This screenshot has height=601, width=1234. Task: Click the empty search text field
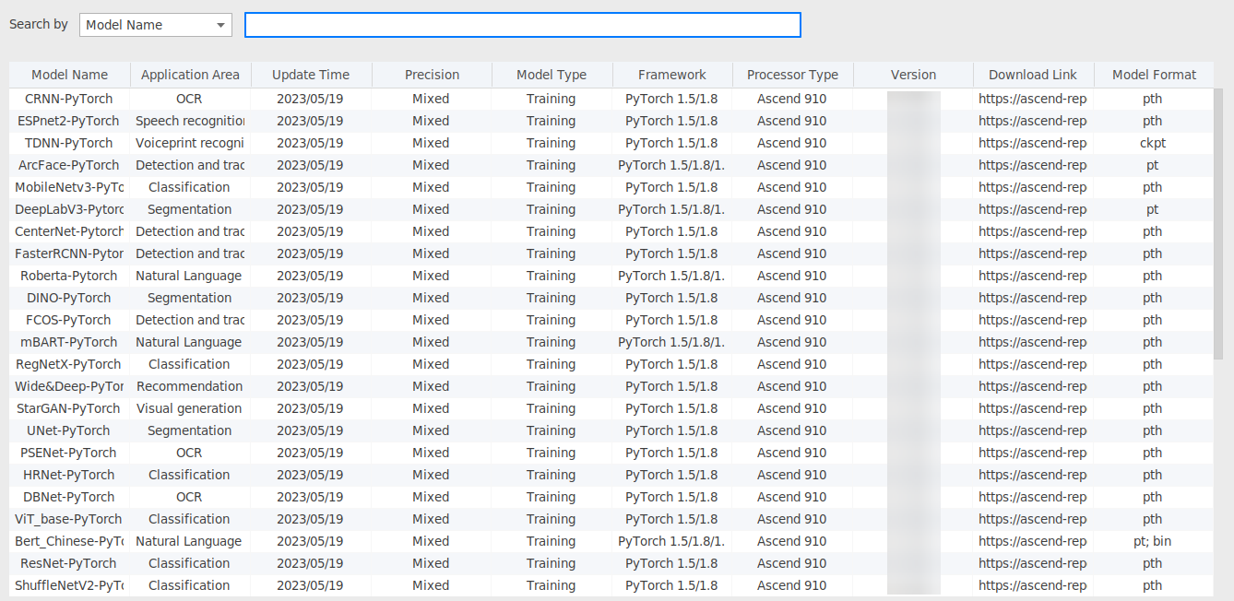522,25
